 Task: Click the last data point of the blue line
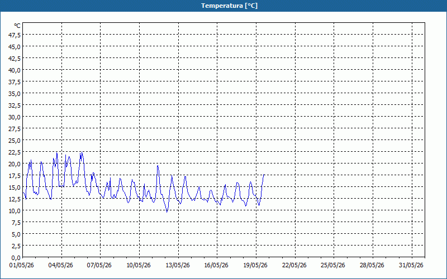264,175
